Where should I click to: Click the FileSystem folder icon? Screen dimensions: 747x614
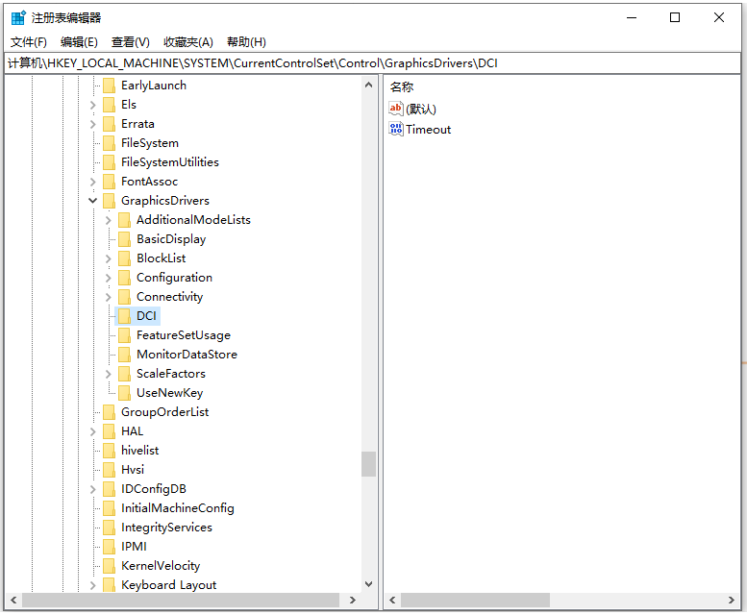[109, 143]
